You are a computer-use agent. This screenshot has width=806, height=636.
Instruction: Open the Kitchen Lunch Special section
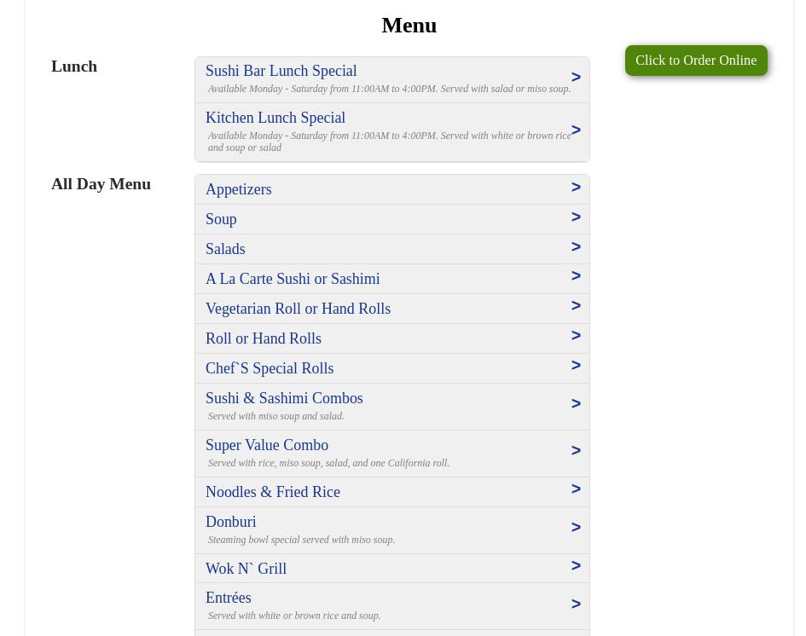point(275,118)
